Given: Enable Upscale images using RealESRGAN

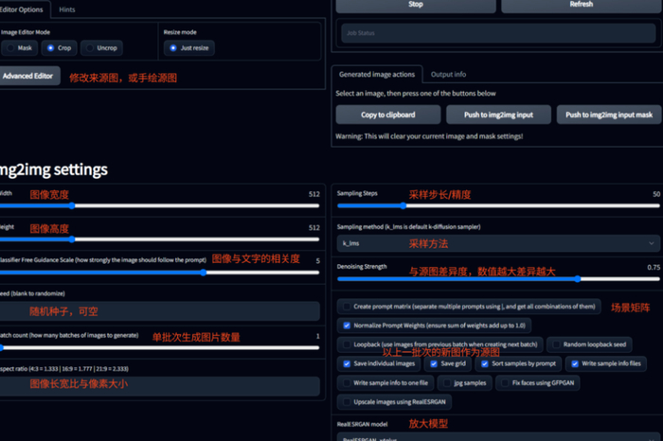Looking at the screenshot, I should (347, 401).
